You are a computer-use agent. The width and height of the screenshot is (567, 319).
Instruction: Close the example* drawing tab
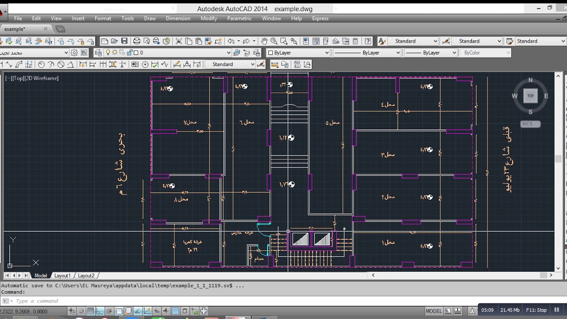45,29
